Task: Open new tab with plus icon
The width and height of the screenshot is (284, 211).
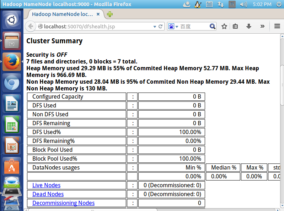Action: tap(110, 14)
